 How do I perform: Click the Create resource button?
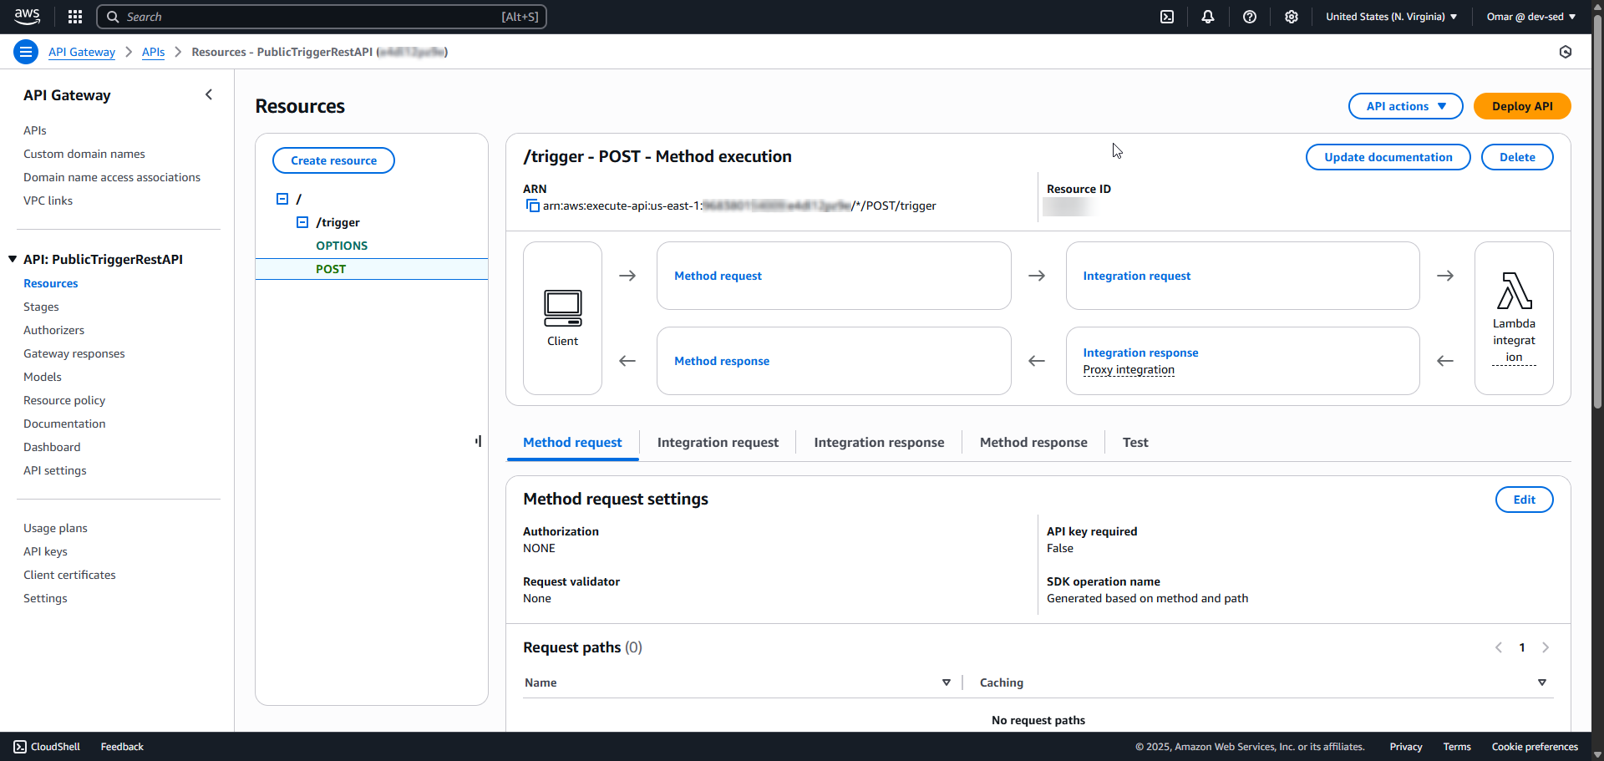click(x=333, y=160)
